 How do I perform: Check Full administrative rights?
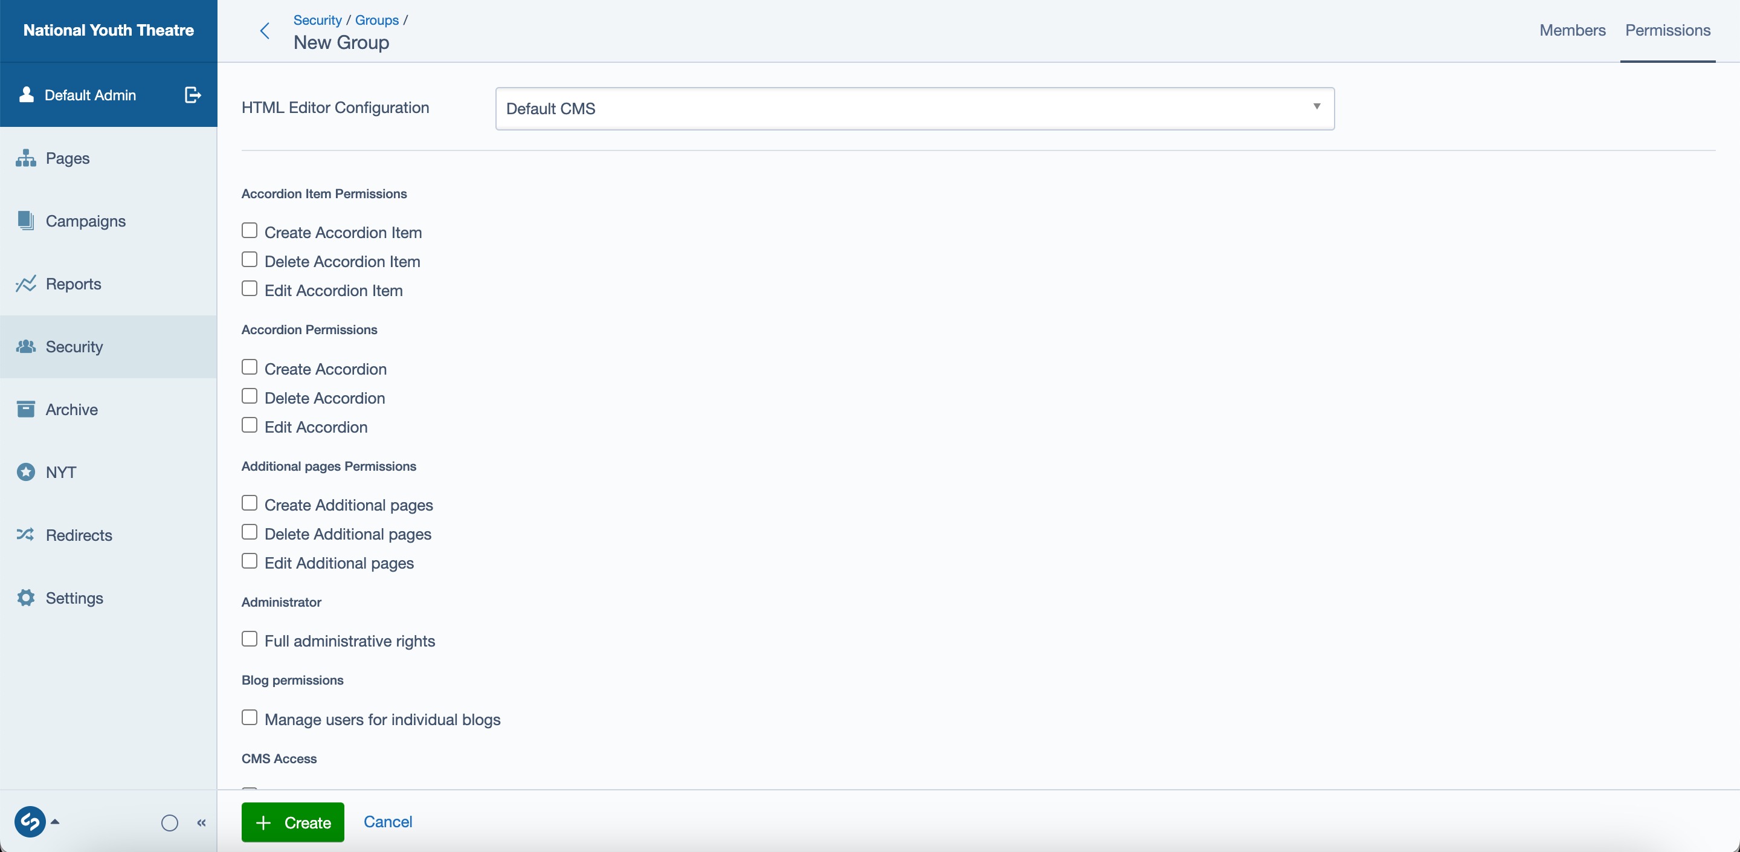250,639
